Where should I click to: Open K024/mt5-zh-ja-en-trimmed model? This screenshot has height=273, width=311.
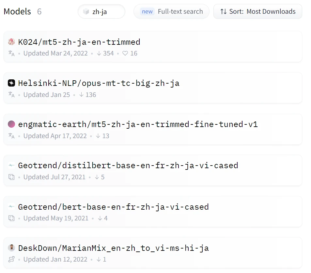(79, 42)
